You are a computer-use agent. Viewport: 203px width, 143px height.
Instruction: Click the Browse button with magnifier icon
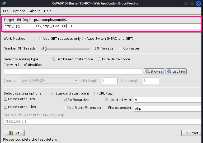coord(154,71)
